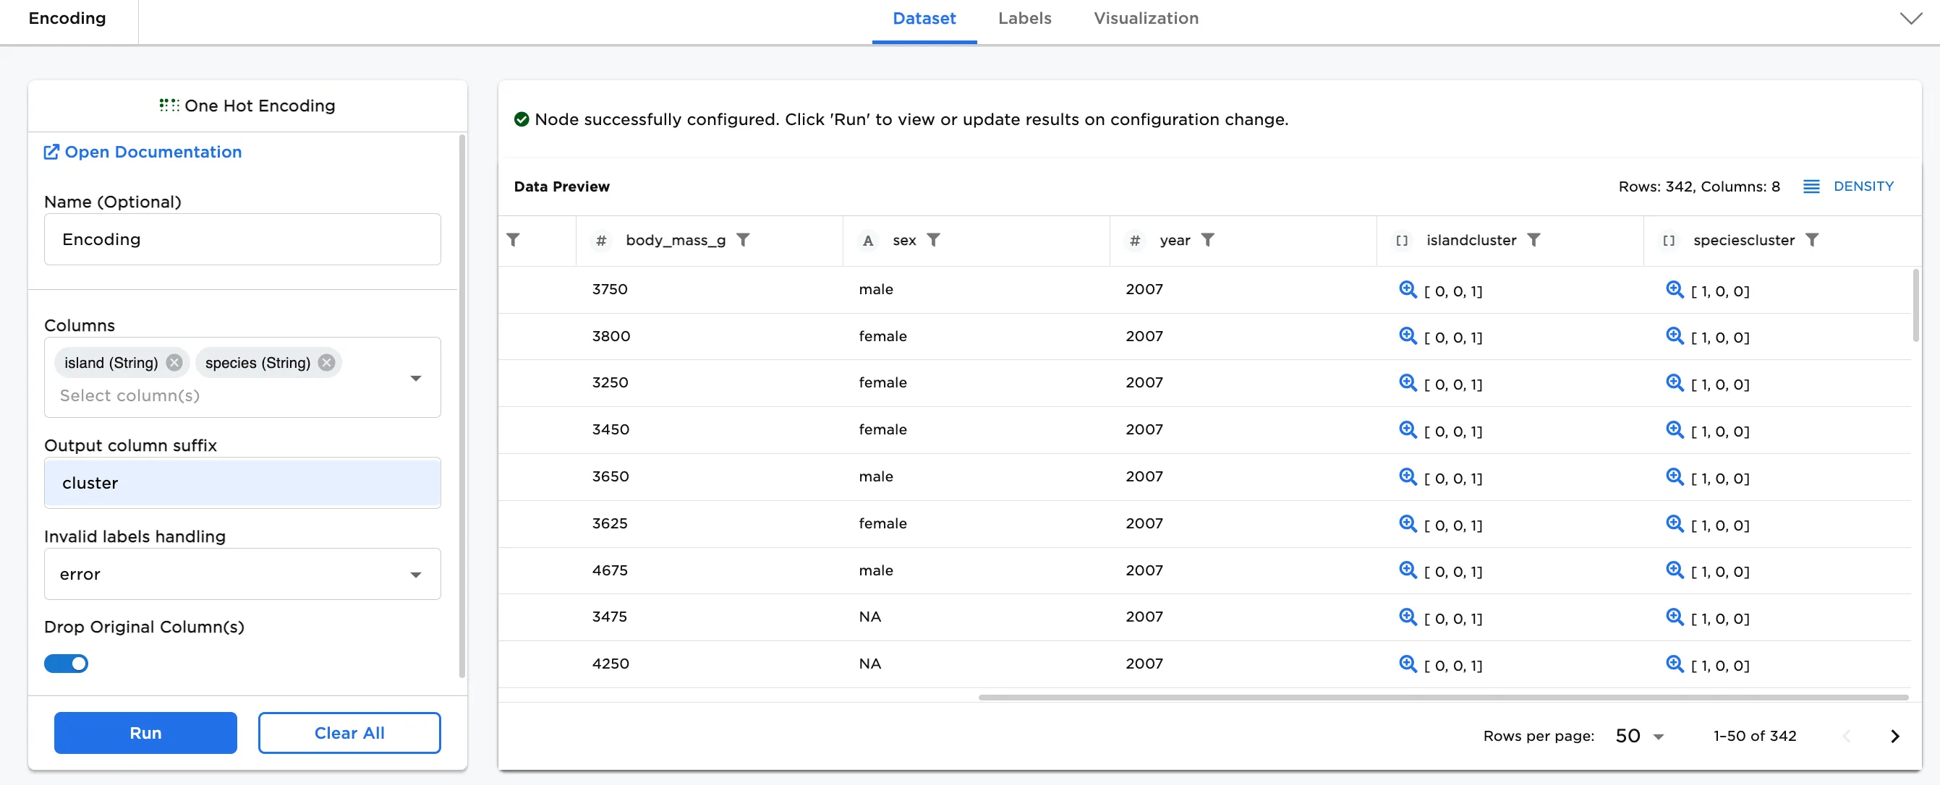Image resolution: width=1940 pixels, height=785 pixels.
Task: Click the body_mass_g column filter icon
Action: tap(743, 239)
